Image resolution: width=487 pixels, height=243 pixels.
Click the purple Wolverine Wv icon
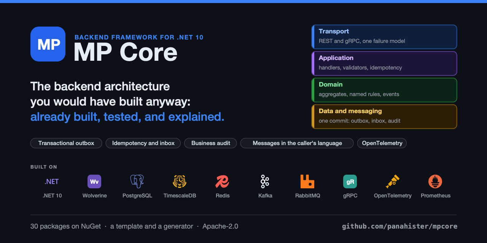(94, 181)
